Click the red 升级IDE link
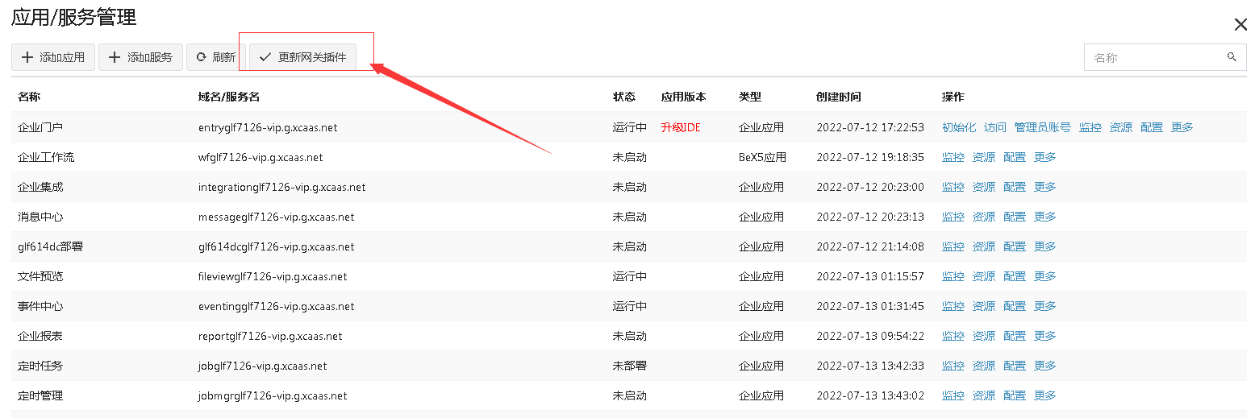The height and width of the screenshot is (418, 1259). (x=681, y=127)
